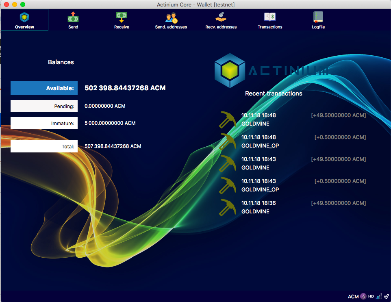Maximize the wallet with green button
This screenshot has width=391, height=302.
pyautogui.click(x=23, y=4)
